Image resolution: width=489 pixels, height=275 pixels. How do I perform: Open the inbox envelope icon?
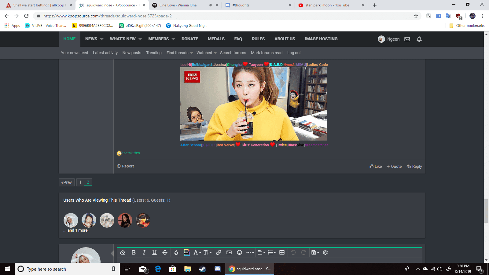(407, 39)
